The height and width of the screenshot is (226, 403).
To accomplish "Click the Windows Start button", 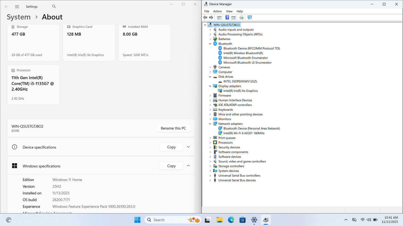I will (137, 220).
